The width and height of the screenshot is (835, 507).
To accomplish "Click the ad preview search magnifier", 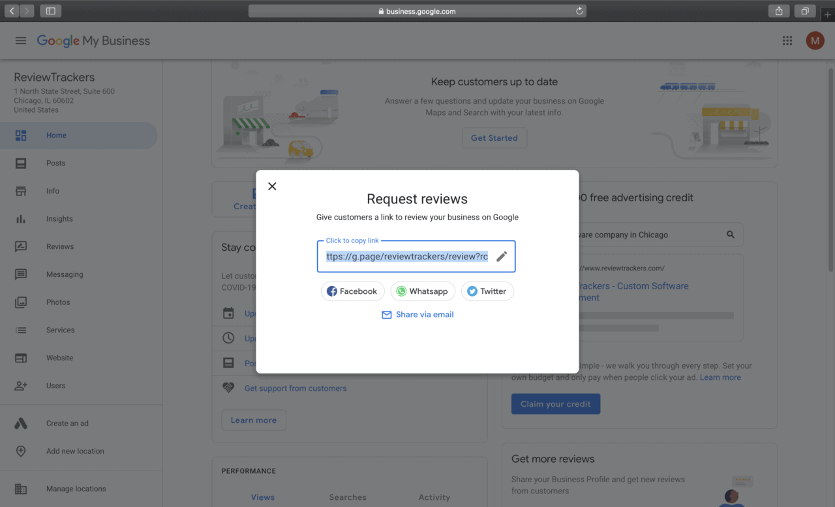I will click(x=731, y=235).
